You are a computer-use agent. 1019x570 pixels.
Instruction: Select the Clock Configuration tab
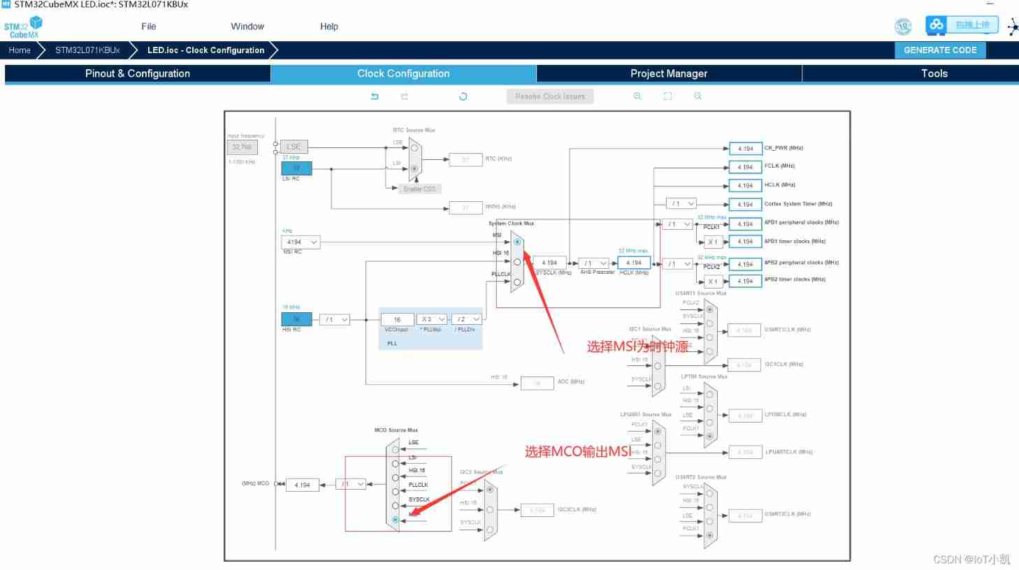click(403, 73)
